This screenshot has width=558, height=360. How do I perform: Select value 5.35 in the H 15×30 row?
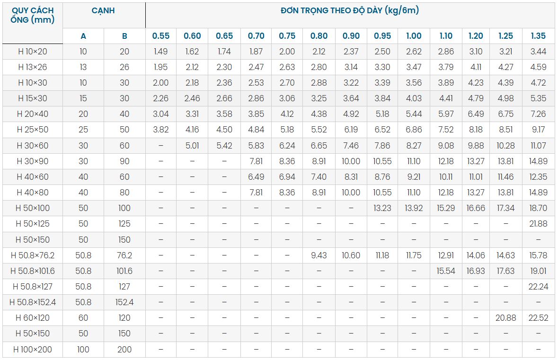tap(538, 98)
